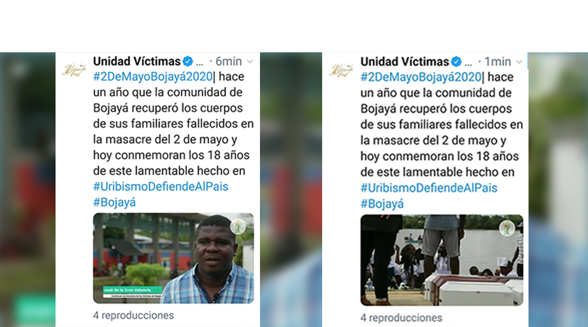Open the right tweet's profile avatar
The image size is (588, 327).
tap(341, 70)
